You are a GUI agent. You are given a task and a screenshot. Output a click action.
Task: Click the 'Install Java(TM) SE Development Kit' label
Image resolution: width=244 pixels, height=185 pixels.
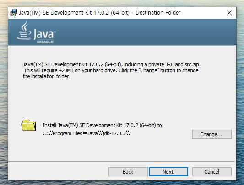[x=103, y=125]
